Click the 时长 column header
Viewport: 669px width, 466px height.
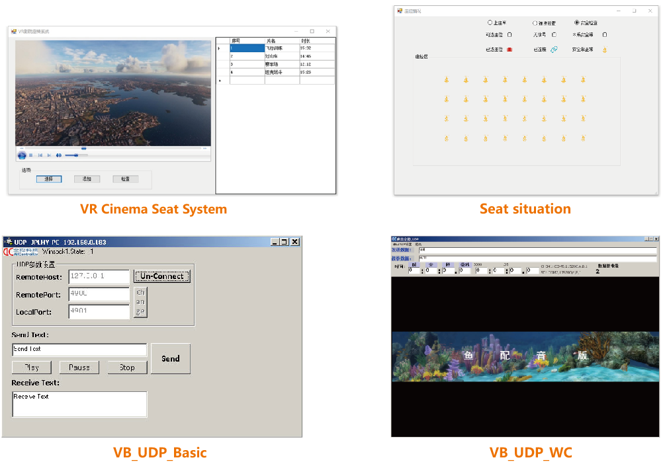(317, 41)
